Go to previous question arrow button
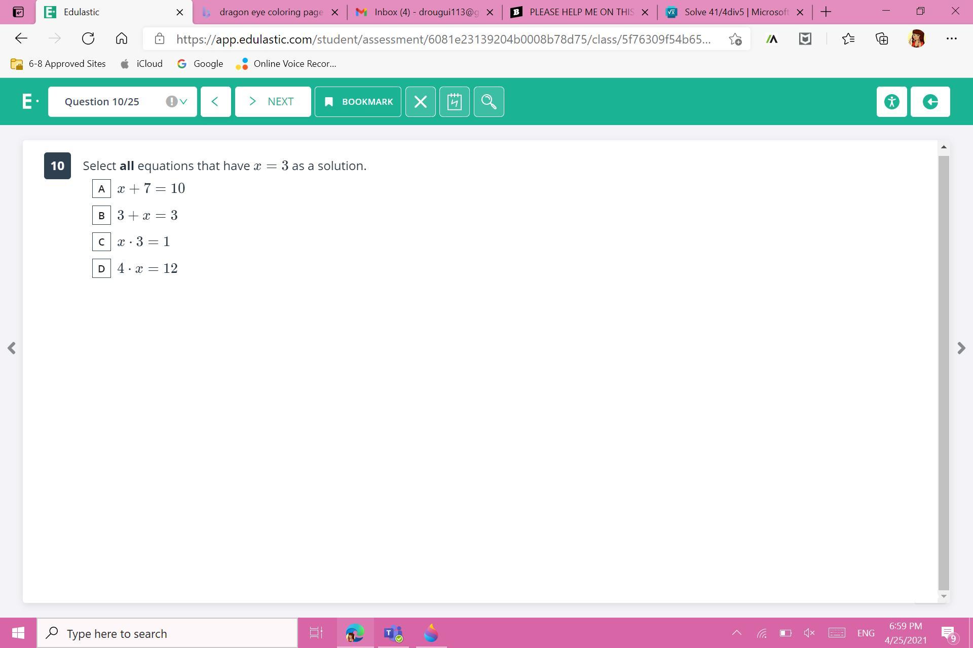This screenshot has width=973, height=648. tap(215, 102)
